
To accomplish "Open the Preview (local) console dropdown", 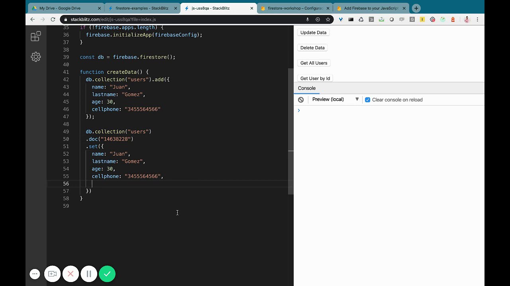I will [x=335, y=99].
